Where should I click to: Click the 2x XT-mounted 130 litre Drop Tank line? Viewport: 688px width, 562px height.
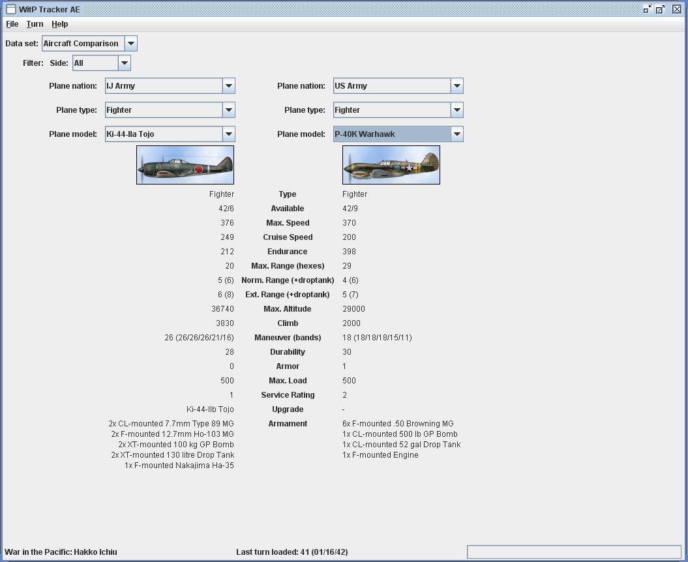[x=172, y=455]
